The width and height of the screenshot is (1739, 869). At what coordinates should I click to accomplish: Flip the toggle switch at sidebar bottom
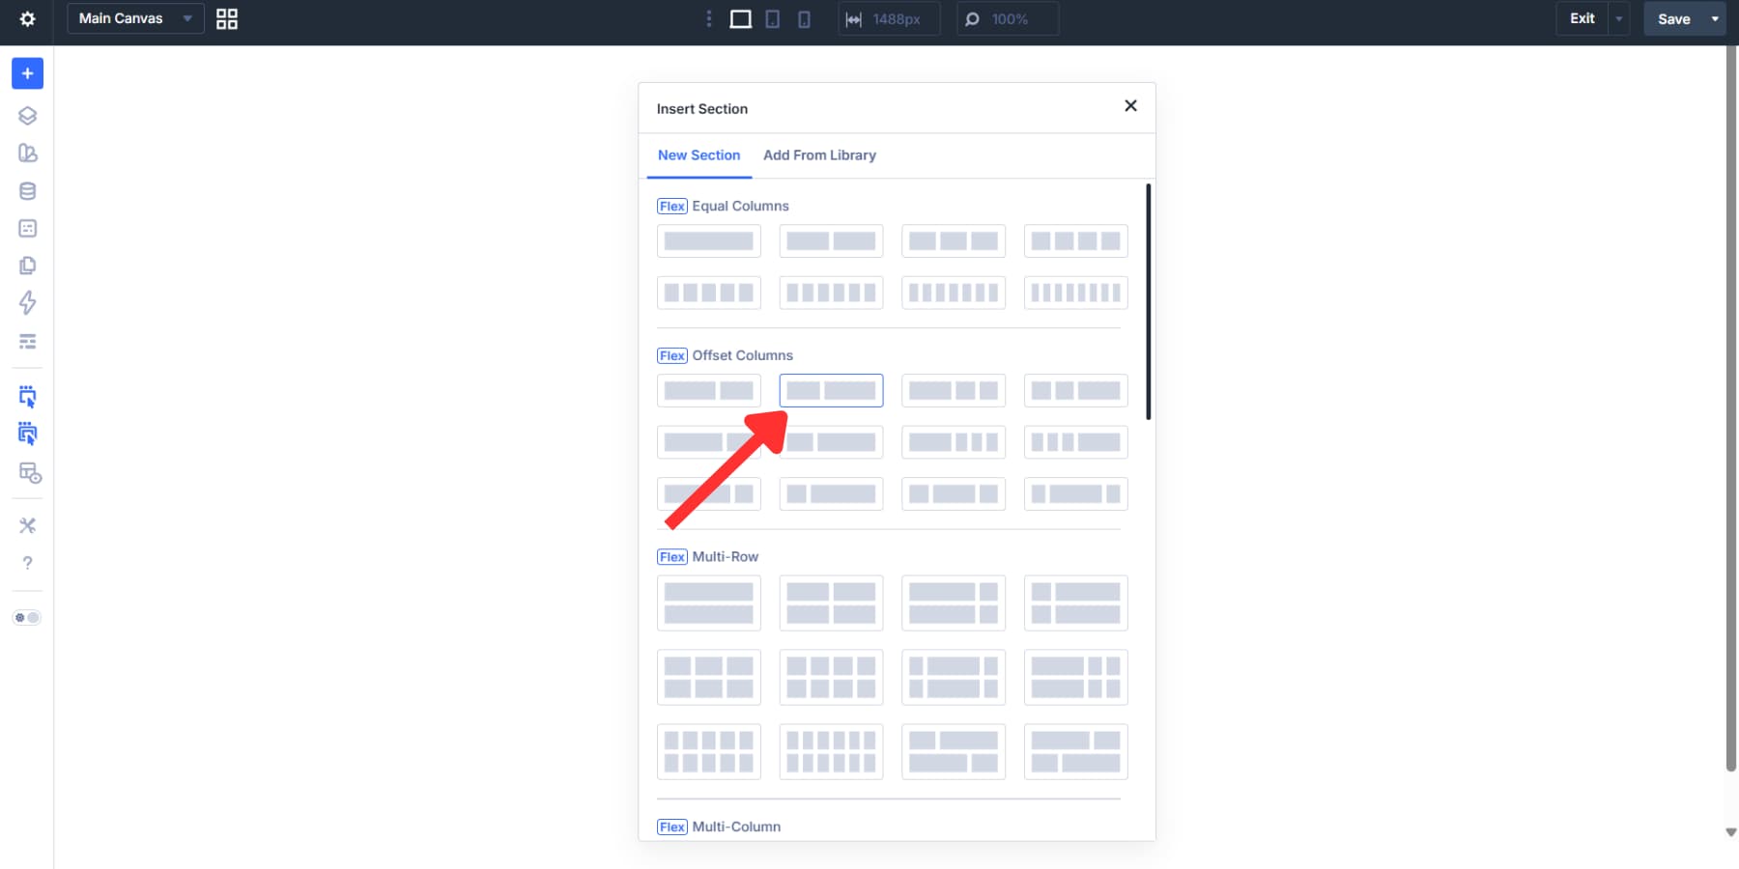[27, 617]
